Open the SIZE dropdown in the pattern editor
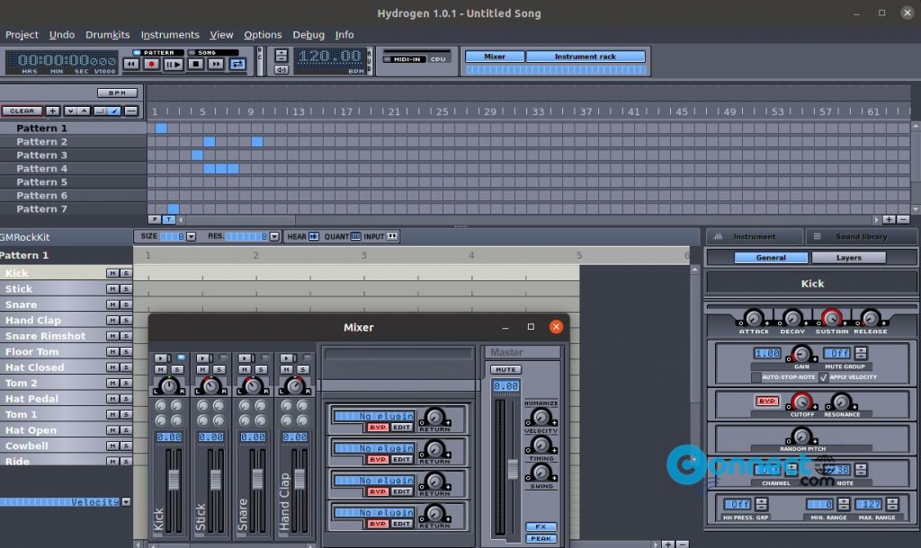921x548 pixels. [190, 236]
